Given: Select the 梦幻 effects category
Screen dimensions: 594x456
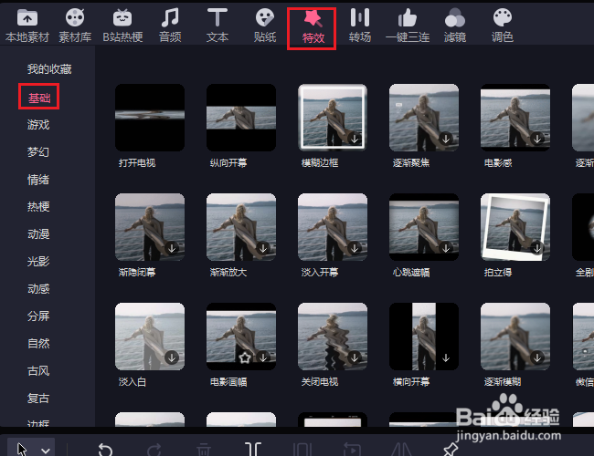Looking at the screenshot, I should point(38,152).
